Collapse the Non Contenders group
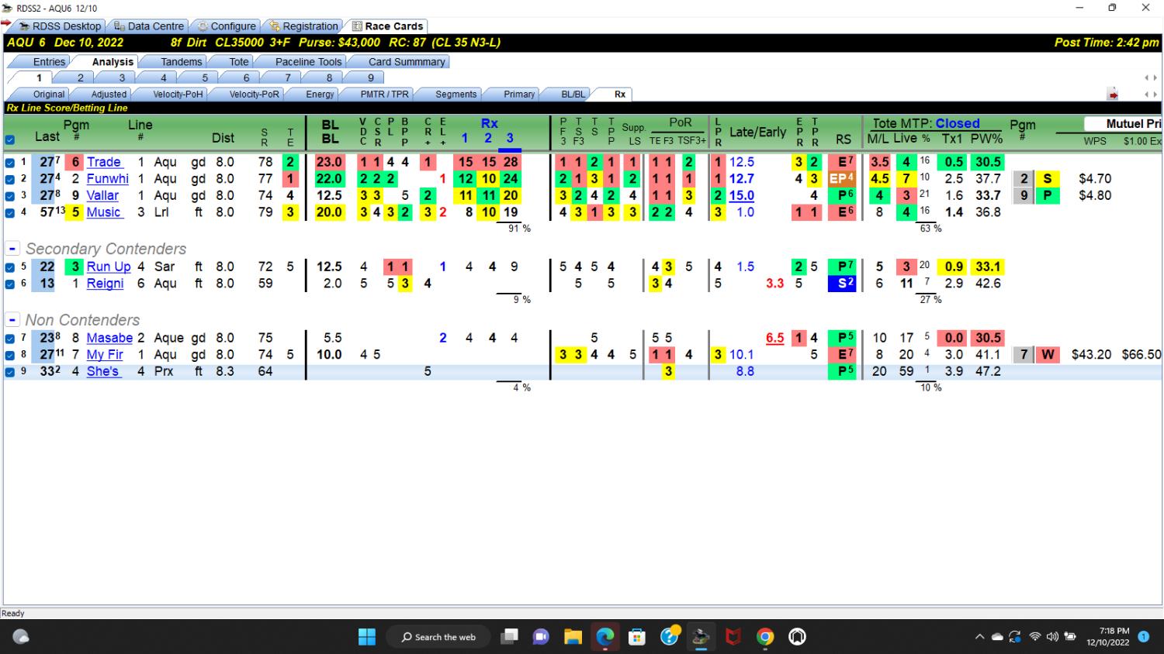Screen dimensions: 1164x654 [x=12, y=320]
